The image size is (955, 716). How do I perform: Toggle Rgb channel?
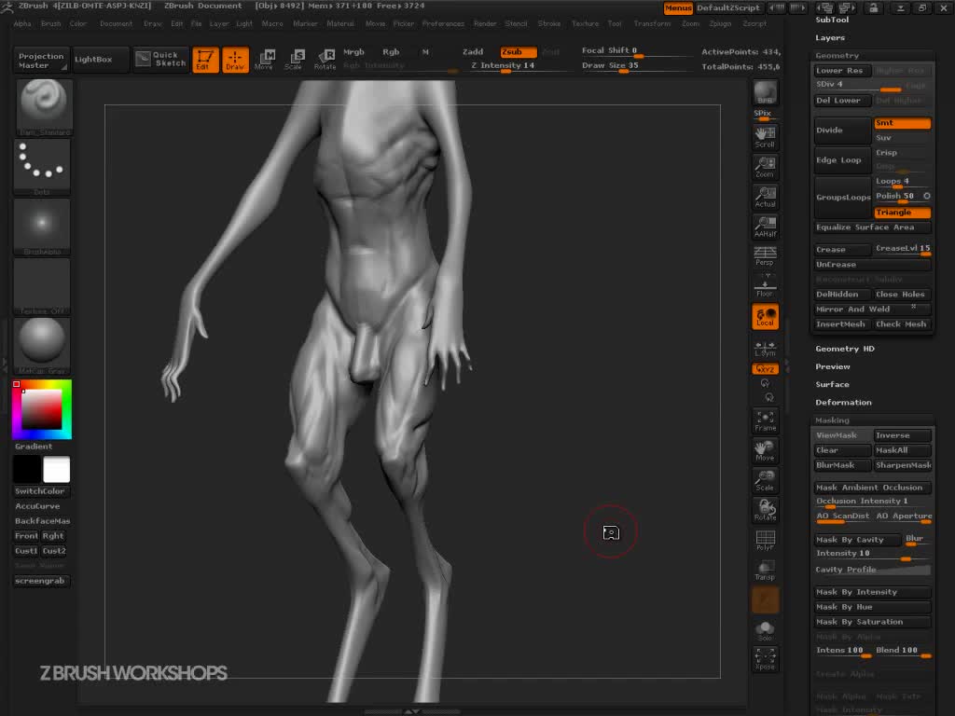click(391, 52)
